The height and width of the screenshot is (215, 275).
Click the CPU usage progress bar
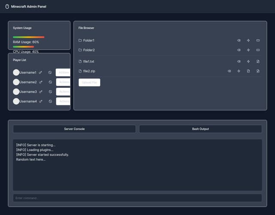tap(24, 47)
